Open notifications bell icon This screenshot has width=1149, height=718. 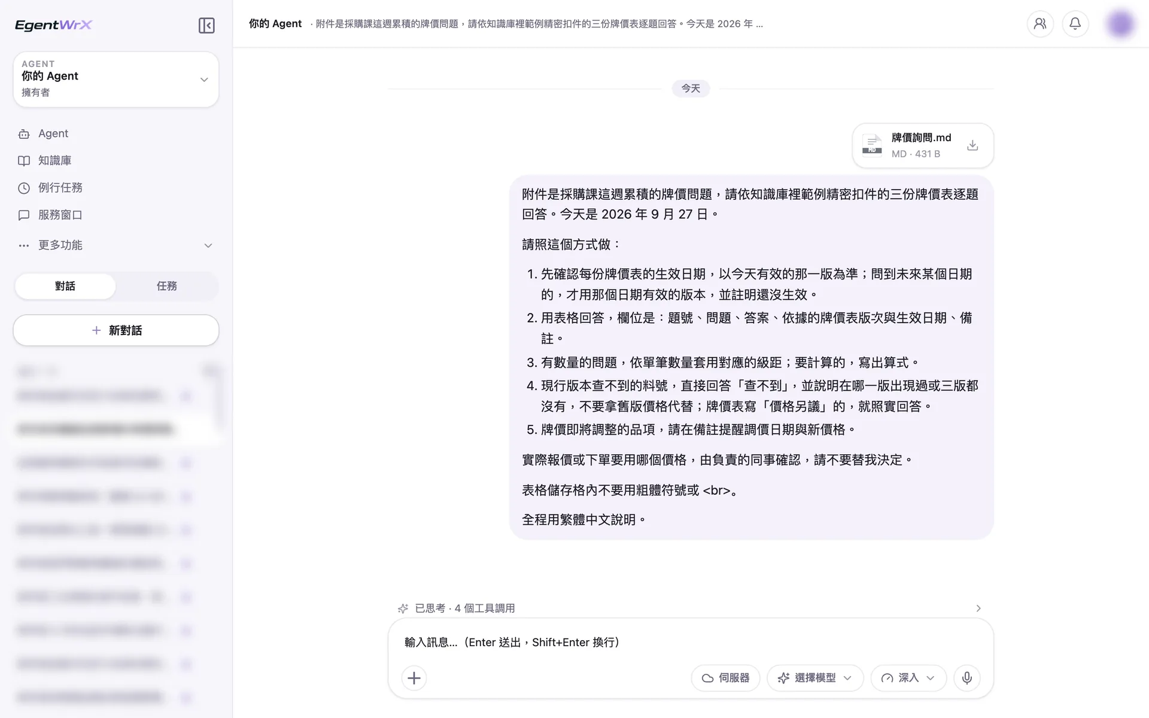point(1075,24)
